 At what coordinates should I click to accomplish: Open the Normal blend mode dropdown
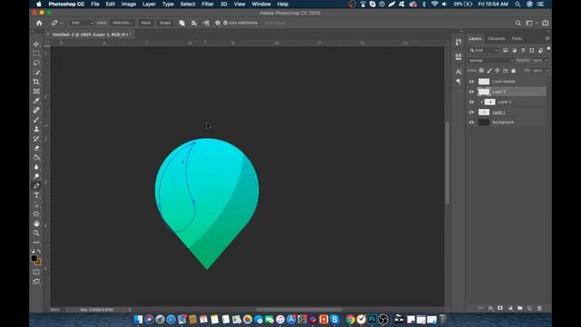tap(490, 61)
